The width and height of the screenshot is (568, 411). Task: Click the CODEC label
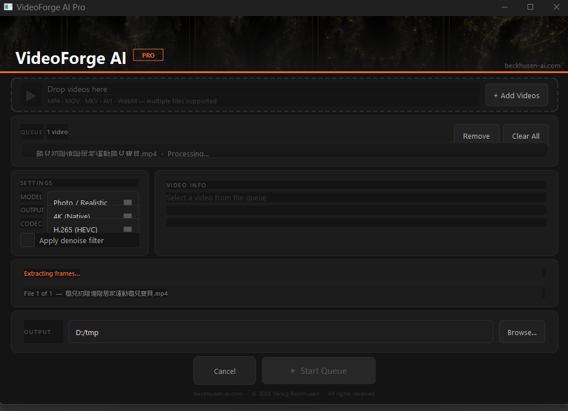coord(31,223)
